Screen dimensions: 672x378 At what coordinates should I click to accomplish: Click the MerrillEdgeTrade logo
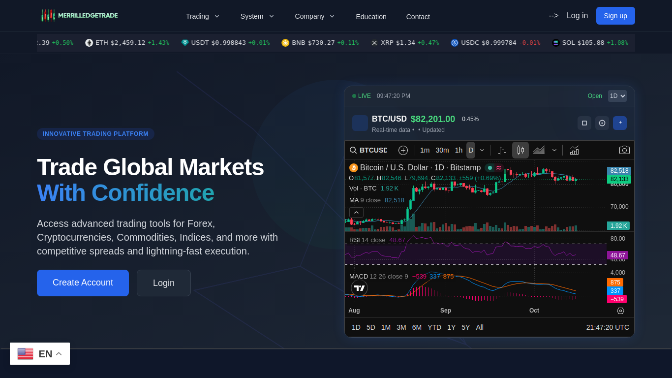[80, 15]
